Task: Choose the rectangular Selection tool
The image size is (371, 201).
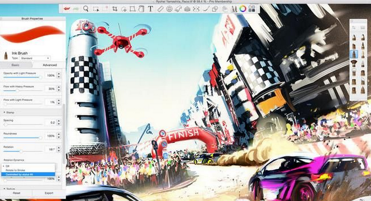Action: click(96, 9)
